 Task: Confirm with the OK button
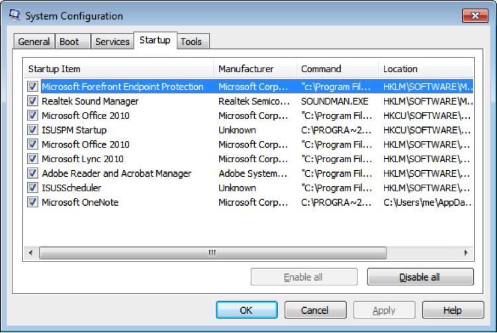(x=247, y=310)
